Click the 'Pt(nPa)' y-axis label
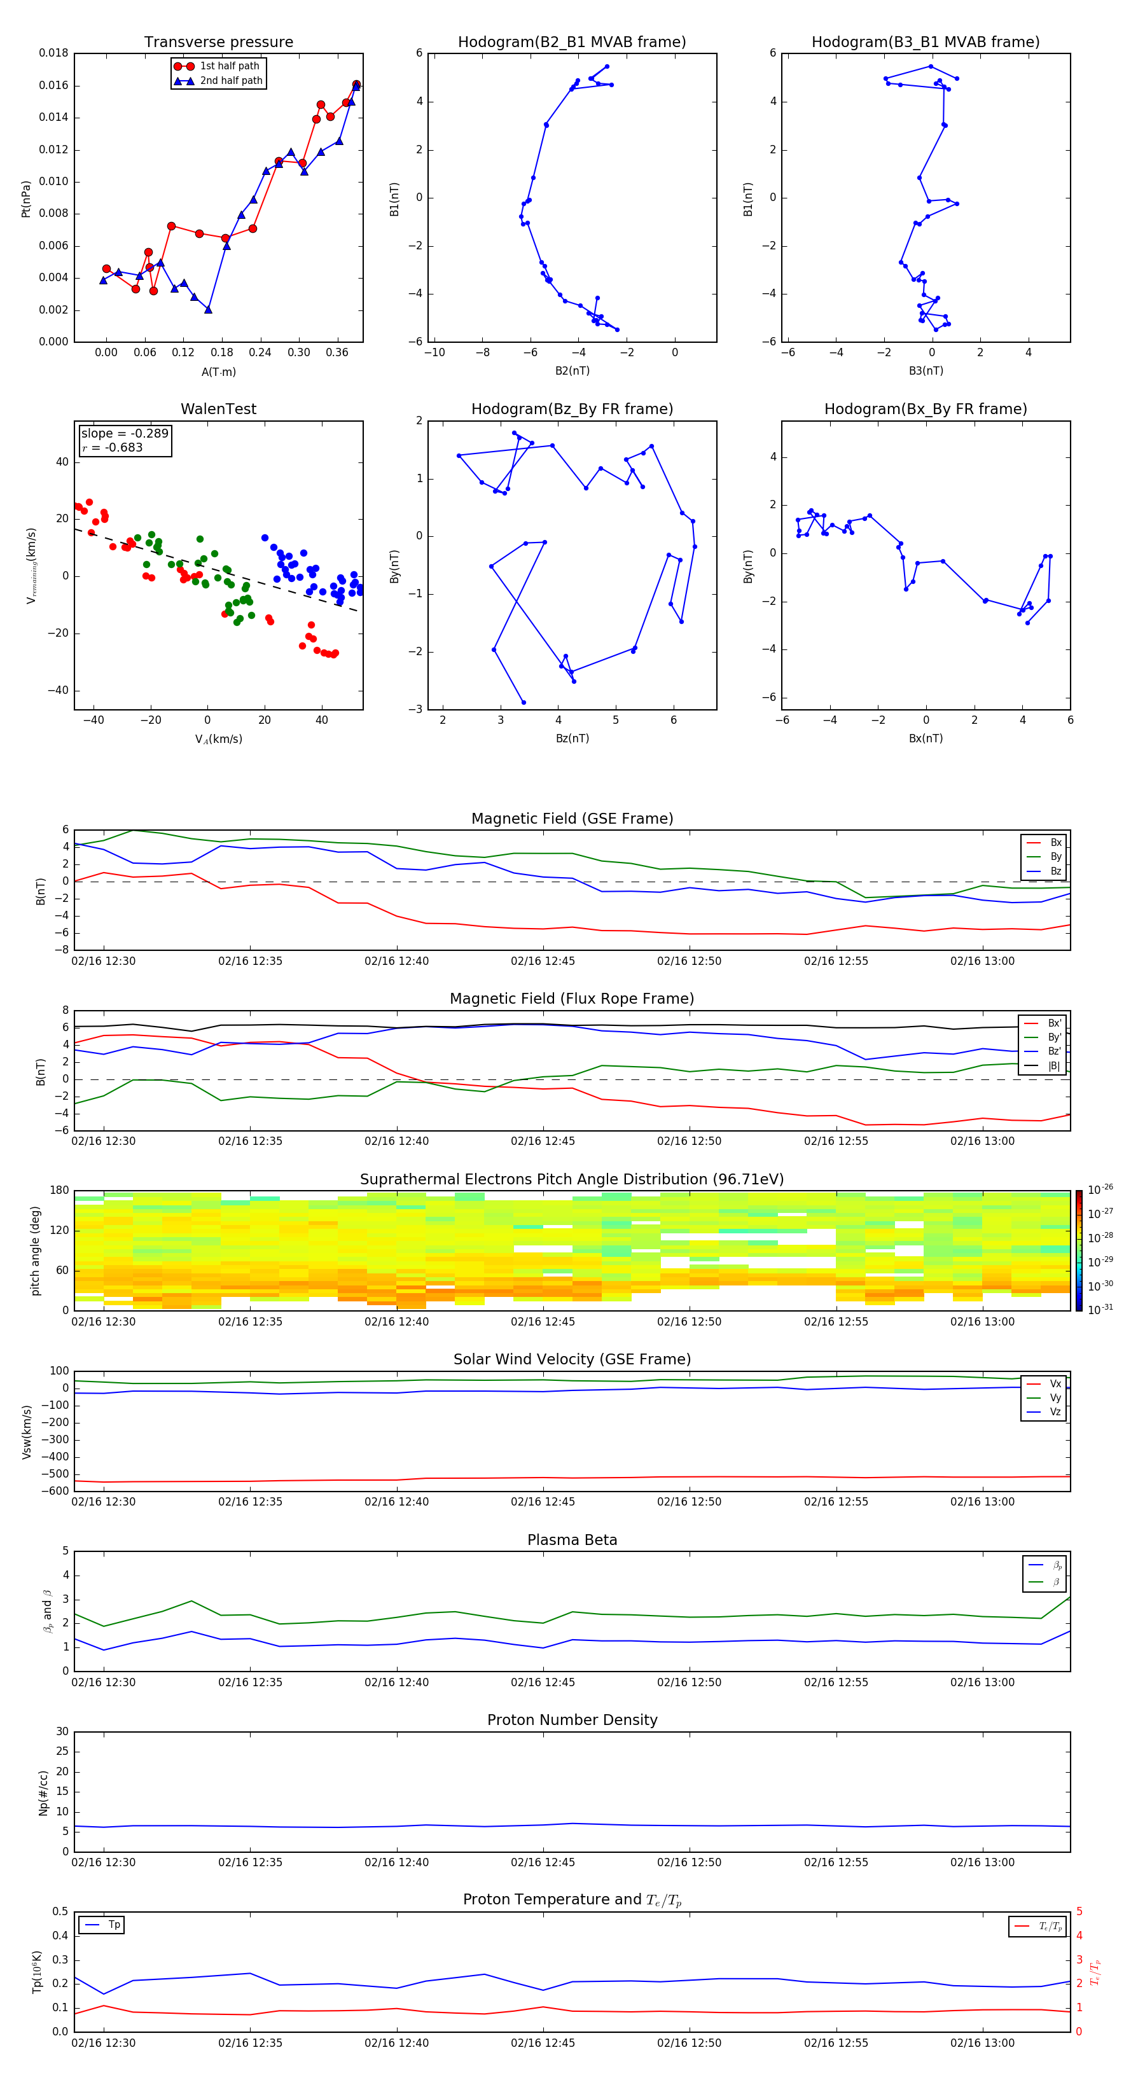Image resolution: width=1145 pixels, height=2099 pixels. coord(26,199)
